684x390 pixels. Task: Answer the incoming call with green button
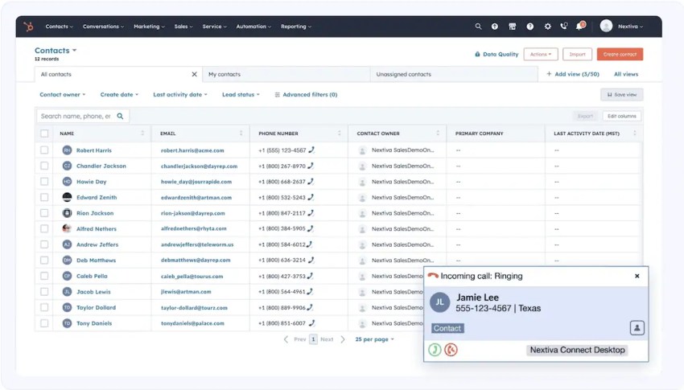point(435,350)
